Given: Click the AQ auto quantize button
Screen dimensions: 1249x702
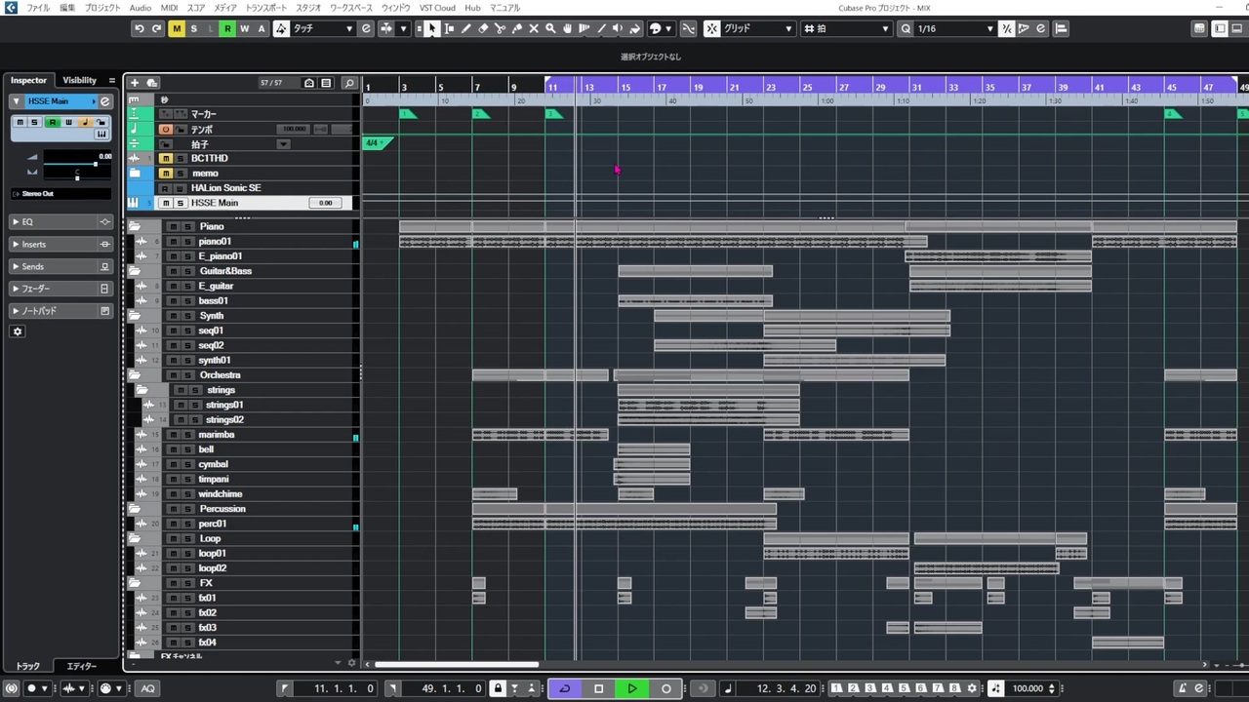Looking at the screenshot, I should click(x=147, y=688).
